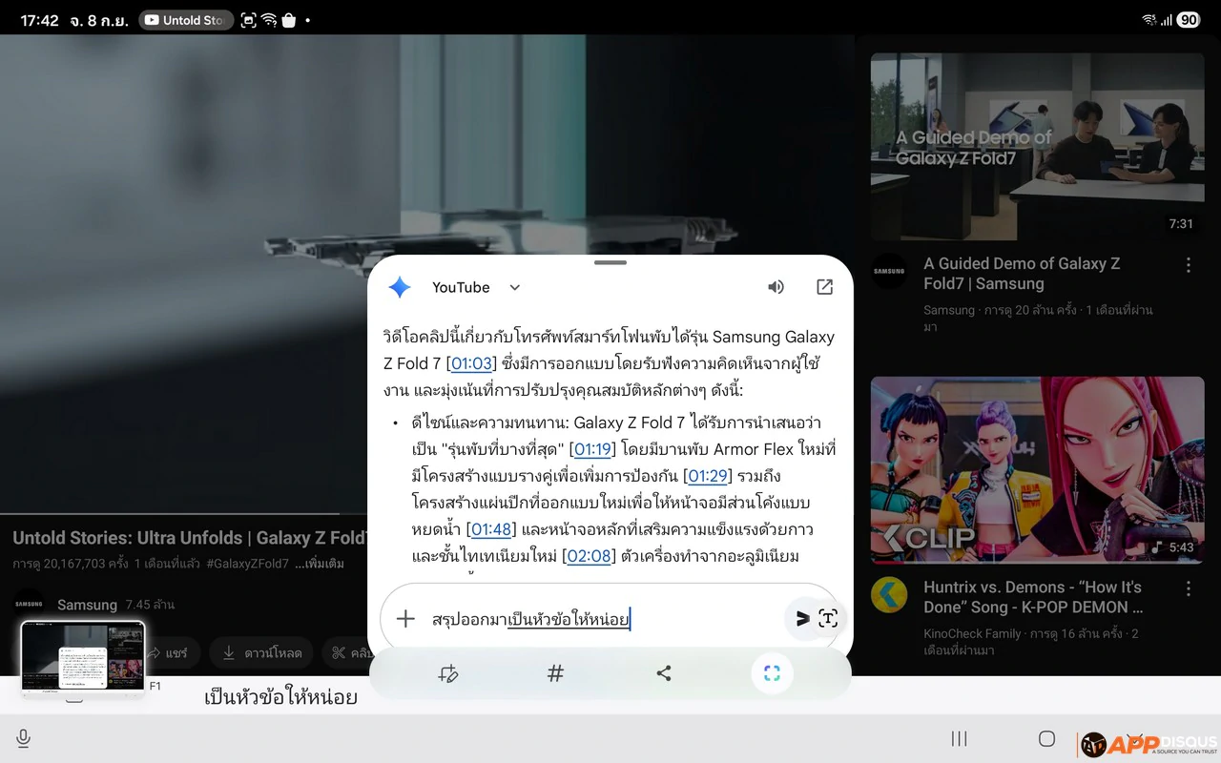Tap the scroll capture frame icon

point(772,673)
